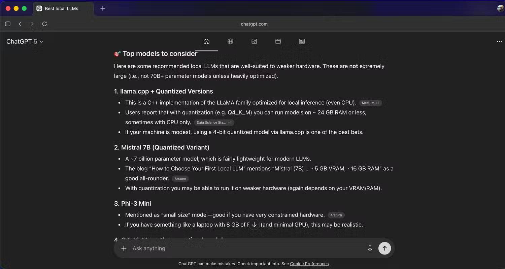Viewport: 505px width, 269px height.
Task: Reload the chatgpt.com page
Action: [44, 24]
